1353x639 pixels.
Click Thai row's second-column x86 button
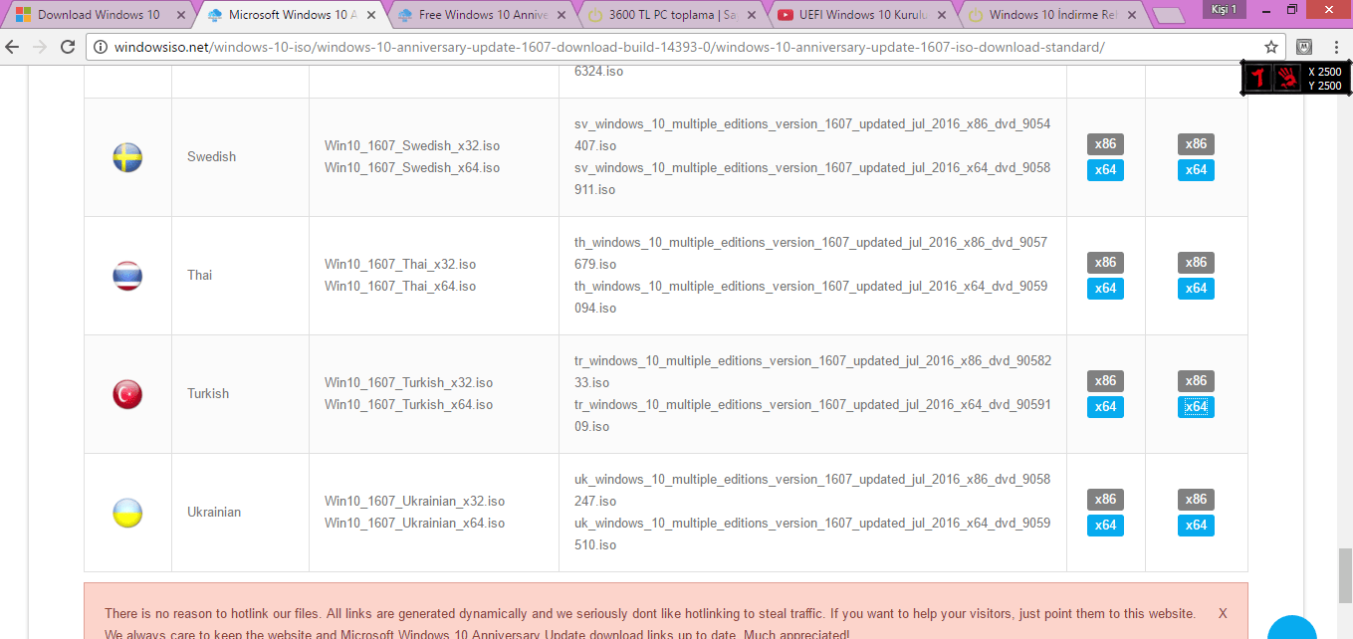1196,263
